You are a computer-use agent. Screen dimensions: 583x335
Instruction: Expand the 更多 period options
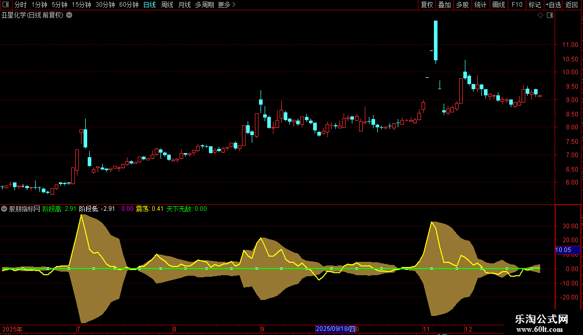(x=226, y=5)
